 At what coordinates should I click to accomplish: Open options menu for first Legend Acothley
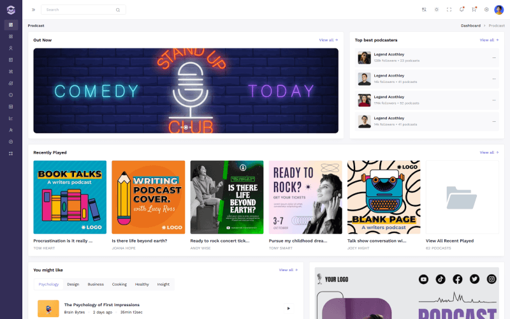point(494,58)
